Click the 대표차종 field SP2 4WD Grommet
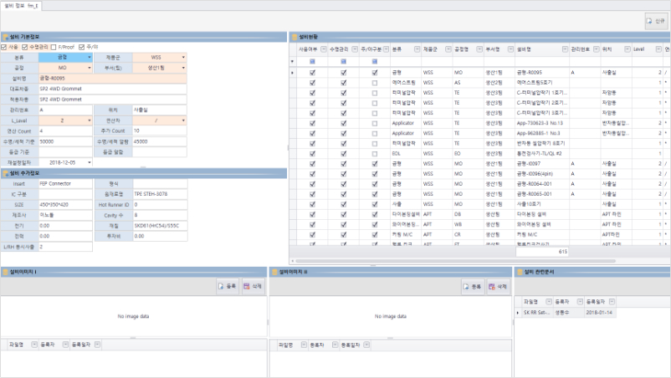 pos(113,89)
